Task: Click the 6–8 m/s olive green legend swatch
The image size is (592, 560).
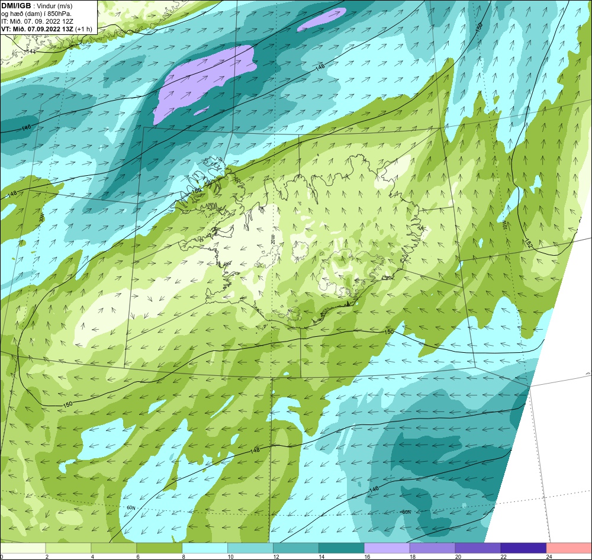Action: (159, 548)
